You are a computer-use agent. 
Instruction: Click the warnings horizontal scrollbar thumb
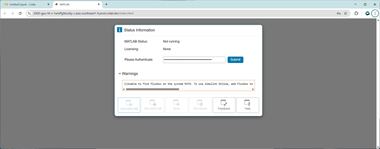coord(152,89)
